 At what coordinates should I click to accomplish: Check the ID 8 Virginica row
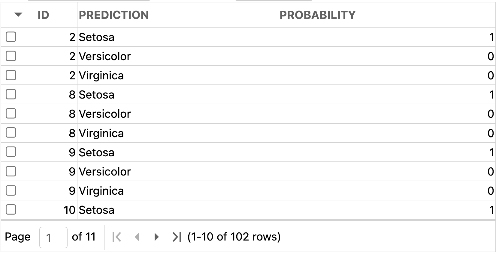[11, 133]
